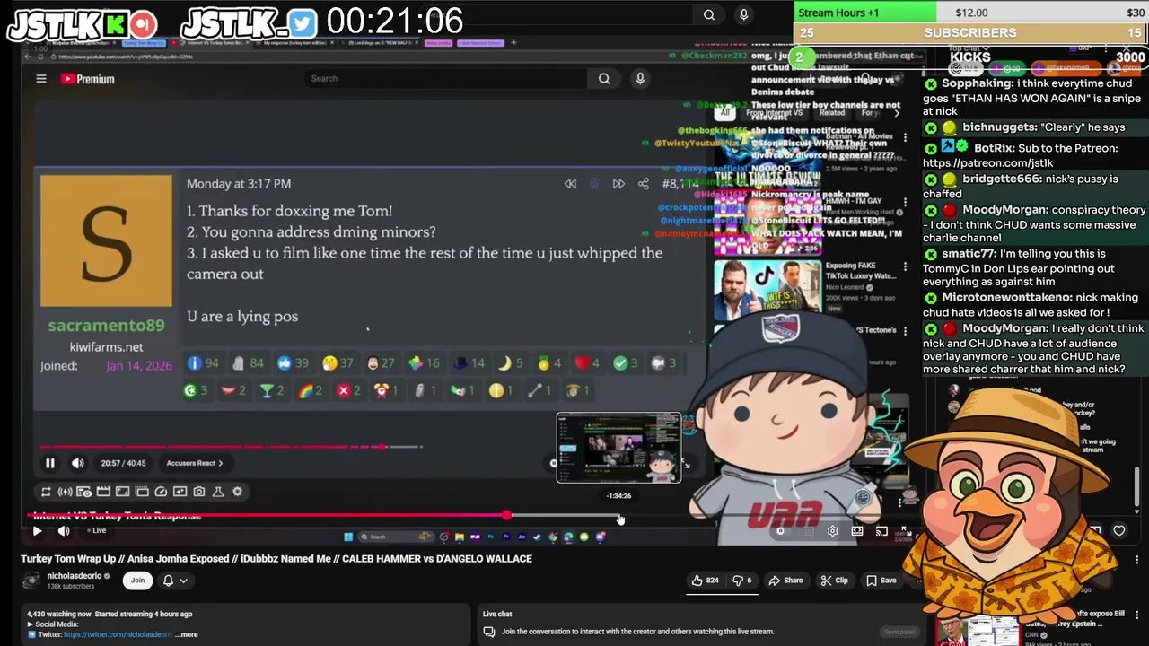1149x646 pixels.
Task: Click next post double-arrow icon in forum post
Action: pyautogui.click(x=618, y=184)
